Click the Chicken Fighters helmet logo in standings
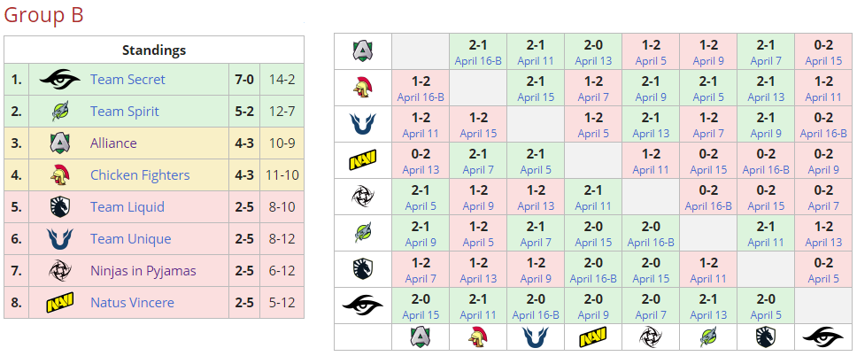Image resolution: width=857 pixels, height=356 pixels. click(59, 175)
